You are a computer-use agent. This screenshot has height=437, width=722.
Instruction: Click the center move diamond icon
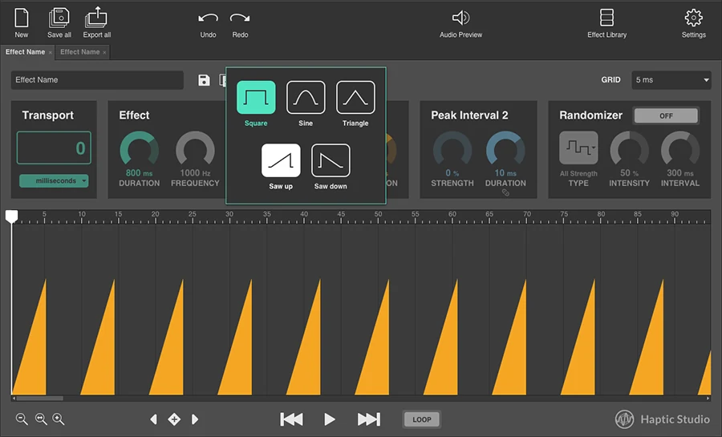point(174,419)
